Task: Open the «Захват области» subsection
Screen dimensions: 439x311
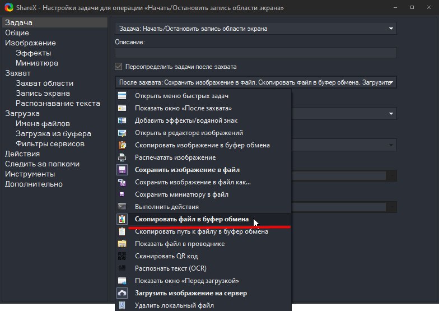Action: 45,83
